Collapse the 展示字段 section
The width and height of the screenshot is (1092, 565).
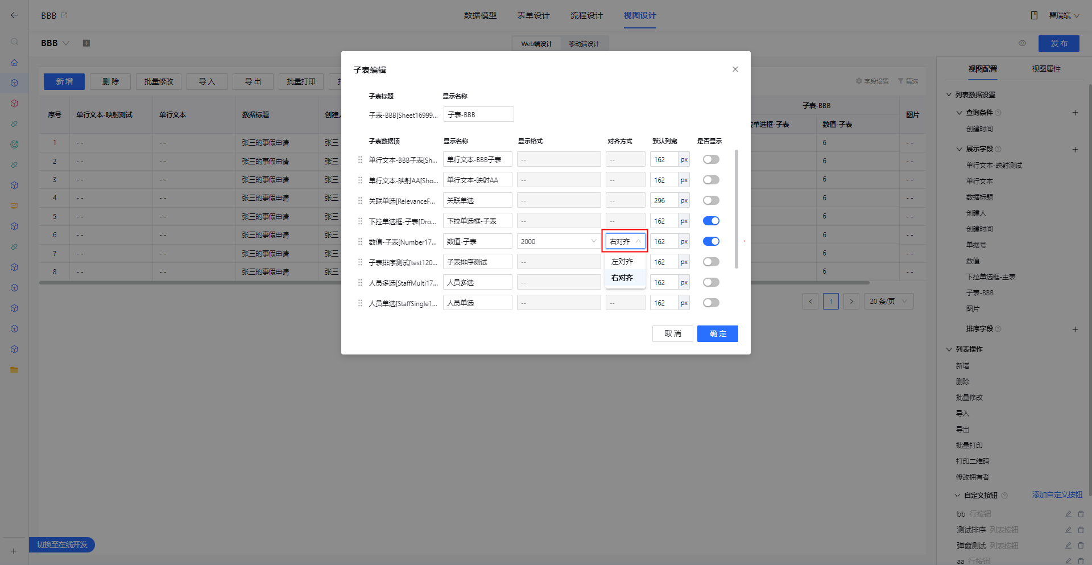tap(959, 149)
